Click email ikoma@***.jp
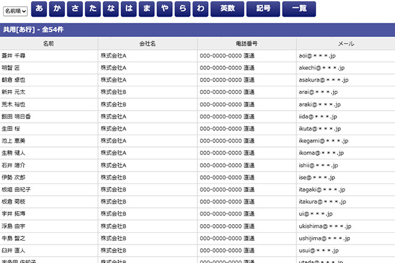This screenshot has height=263, width=395. coord(321,152)
